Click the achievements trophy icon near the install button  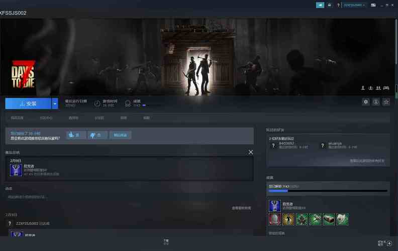click(x=128, y=103)
